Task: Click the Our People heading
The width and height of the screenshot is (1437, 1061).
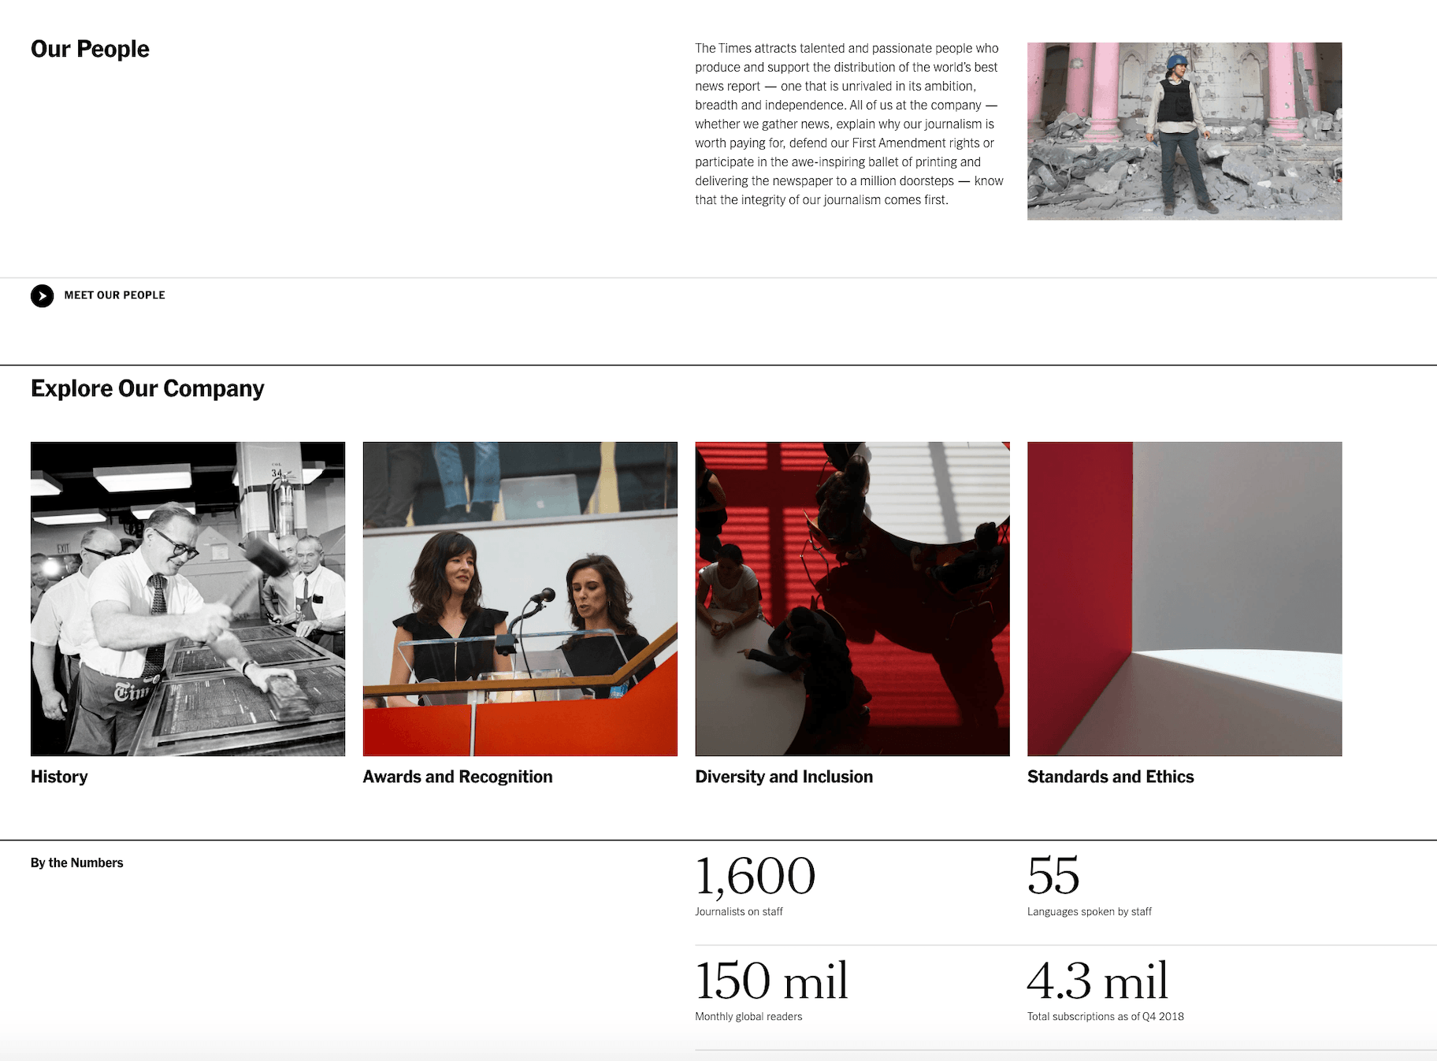Action: pos(90,49)
